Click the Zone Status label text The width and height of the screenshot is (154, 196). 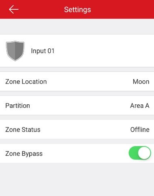click(x=23, y=129)
